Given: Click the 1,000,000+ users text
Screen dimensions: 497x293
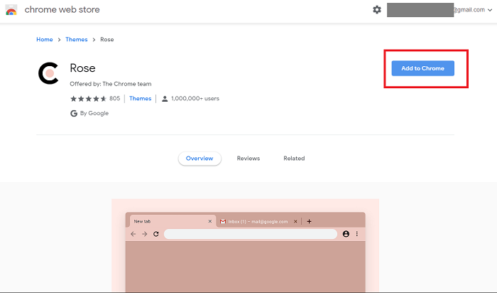Looking at the screenshot, I should coord(195,98).
